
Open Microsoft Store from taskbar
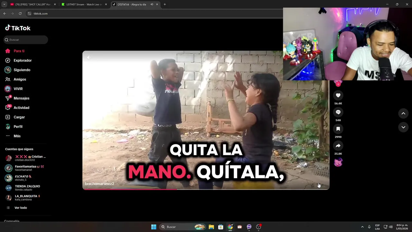[x=220, y=227]
